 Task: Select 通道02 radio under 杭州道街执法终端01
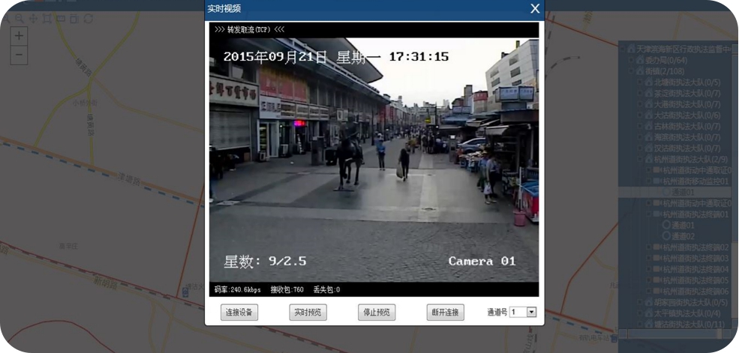(x=665, y=236)
